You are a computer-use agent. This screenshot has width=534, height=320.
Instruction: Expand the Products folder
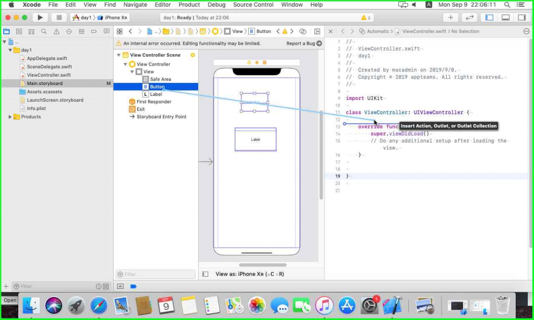click(10, 117)
